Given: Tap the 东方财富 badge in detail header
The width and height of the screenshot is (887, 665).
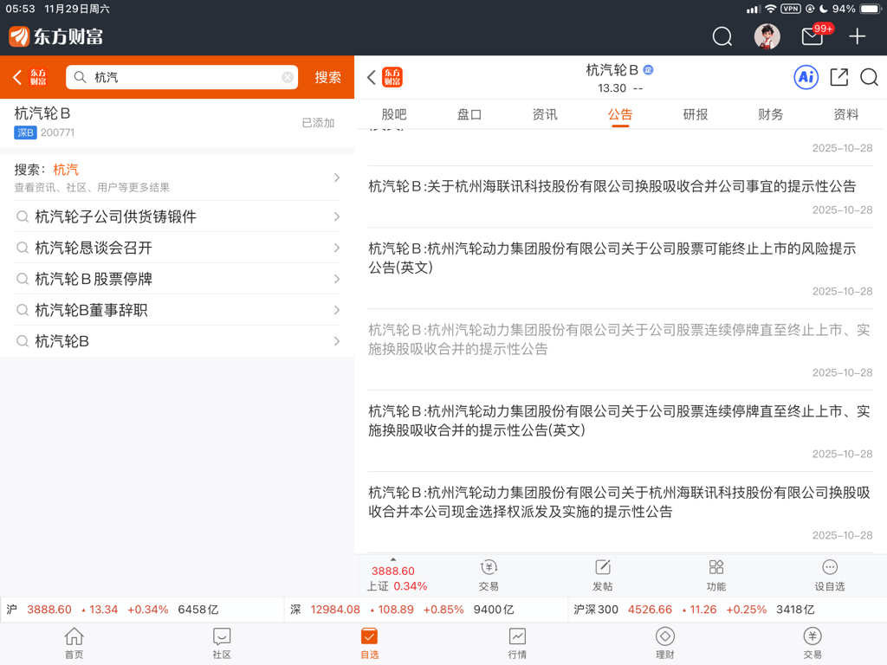Looking at the screenshot, I should click(x=392, y=77).
